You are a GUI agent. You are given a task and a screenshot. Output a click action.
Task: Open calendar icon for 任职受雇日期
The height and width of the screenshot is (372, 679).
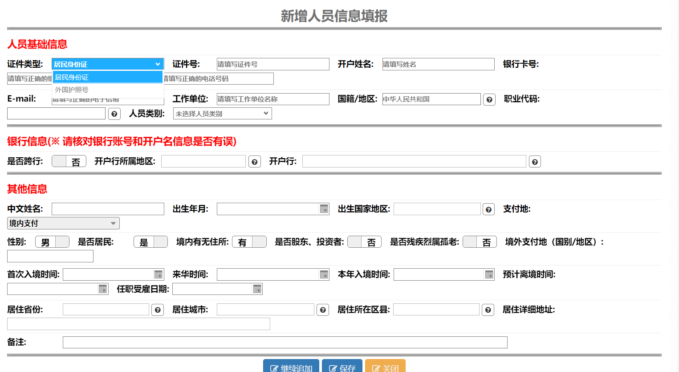[257, 289]
